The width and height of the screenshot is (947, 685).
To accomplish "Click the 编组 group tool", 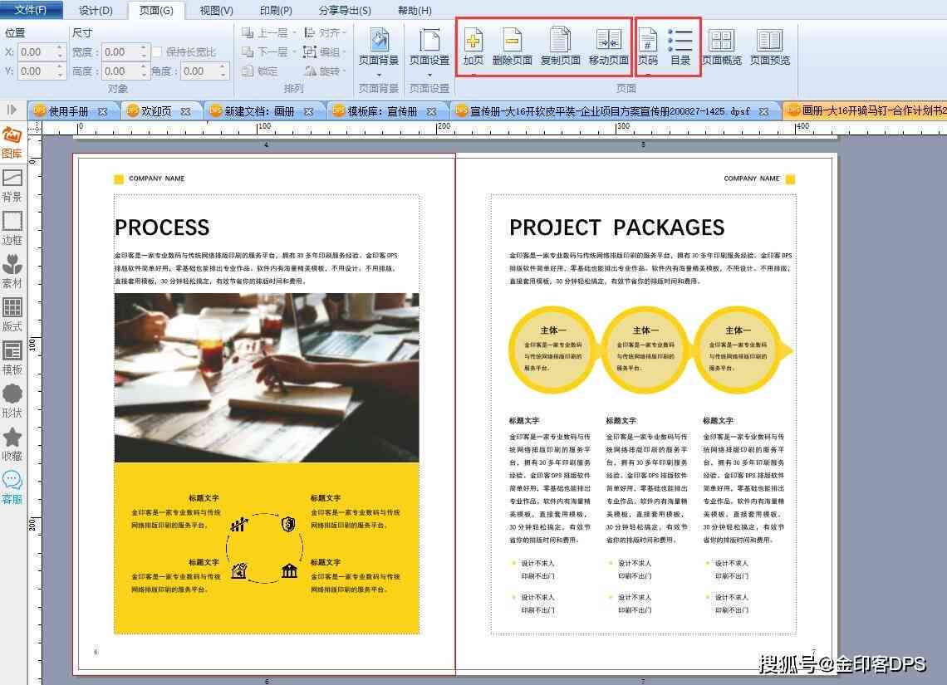I will pyautogui.click(x=324, y=52).
